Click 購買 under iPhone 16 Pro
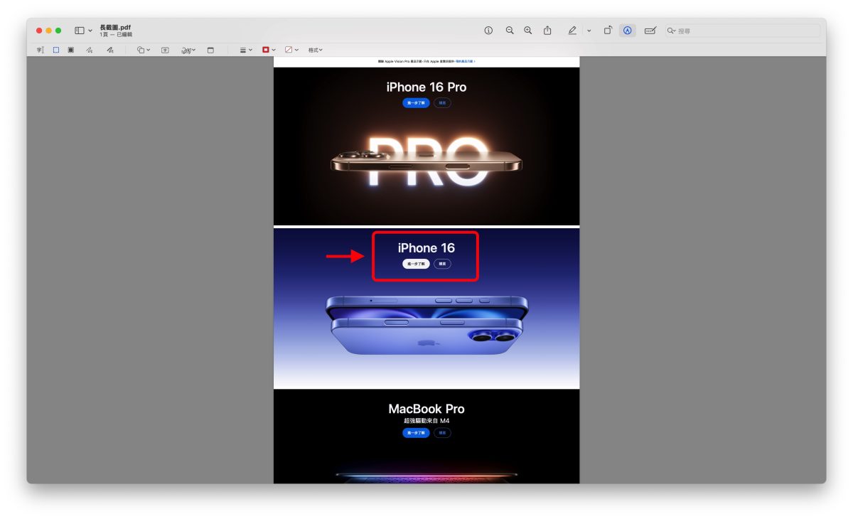The image size is (853, 519). 442,103
